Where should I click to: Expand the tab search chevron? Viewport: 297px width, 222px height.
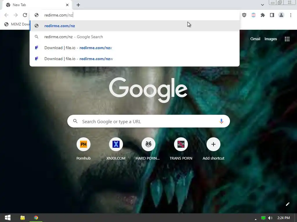[262, 5]
